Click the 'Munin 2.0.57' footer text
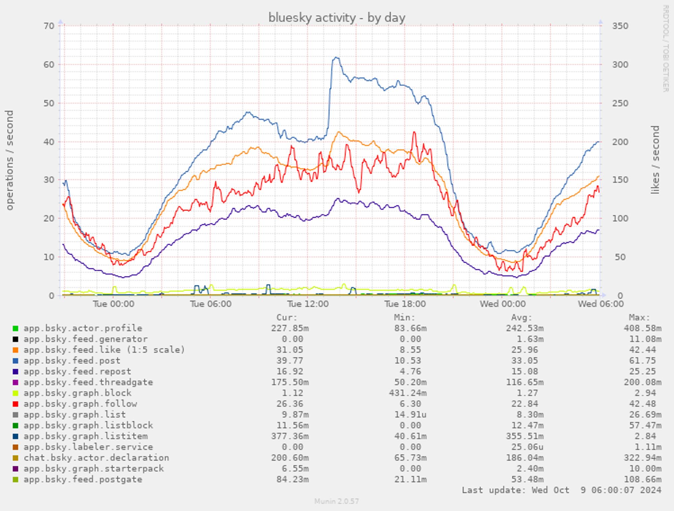Viewport: 674px width, 511px height. 337,501
